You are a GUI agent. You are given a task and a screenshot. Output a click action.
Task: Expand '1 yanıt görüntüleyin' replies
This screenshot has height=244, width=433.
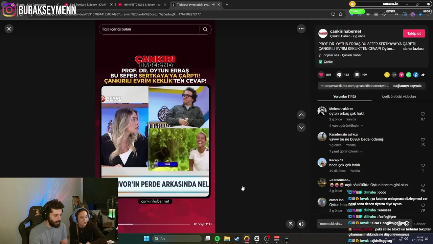click(346, 151)
